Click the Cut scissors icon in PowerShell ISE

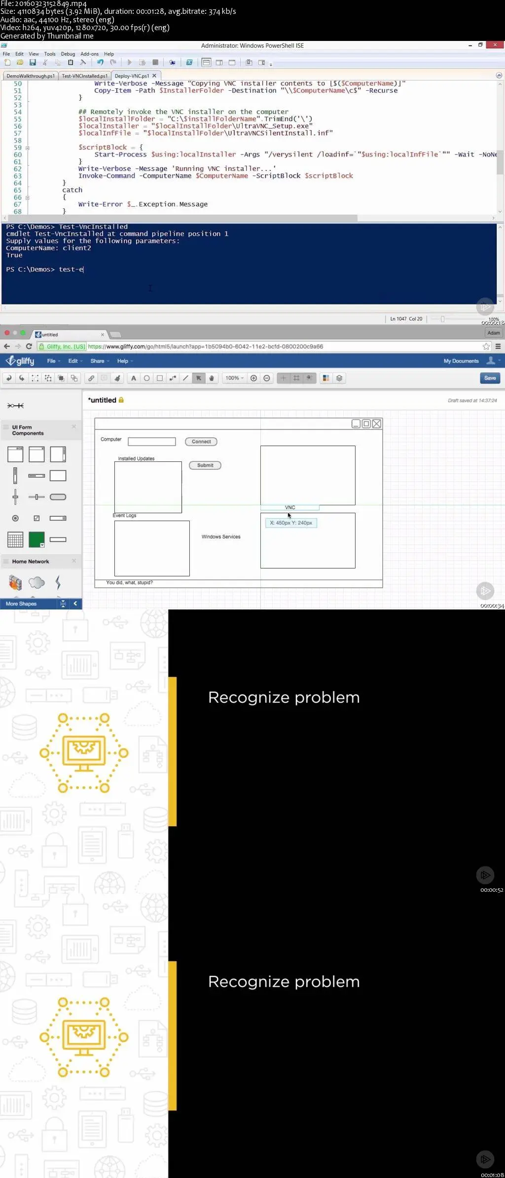[x=45, y=63]
